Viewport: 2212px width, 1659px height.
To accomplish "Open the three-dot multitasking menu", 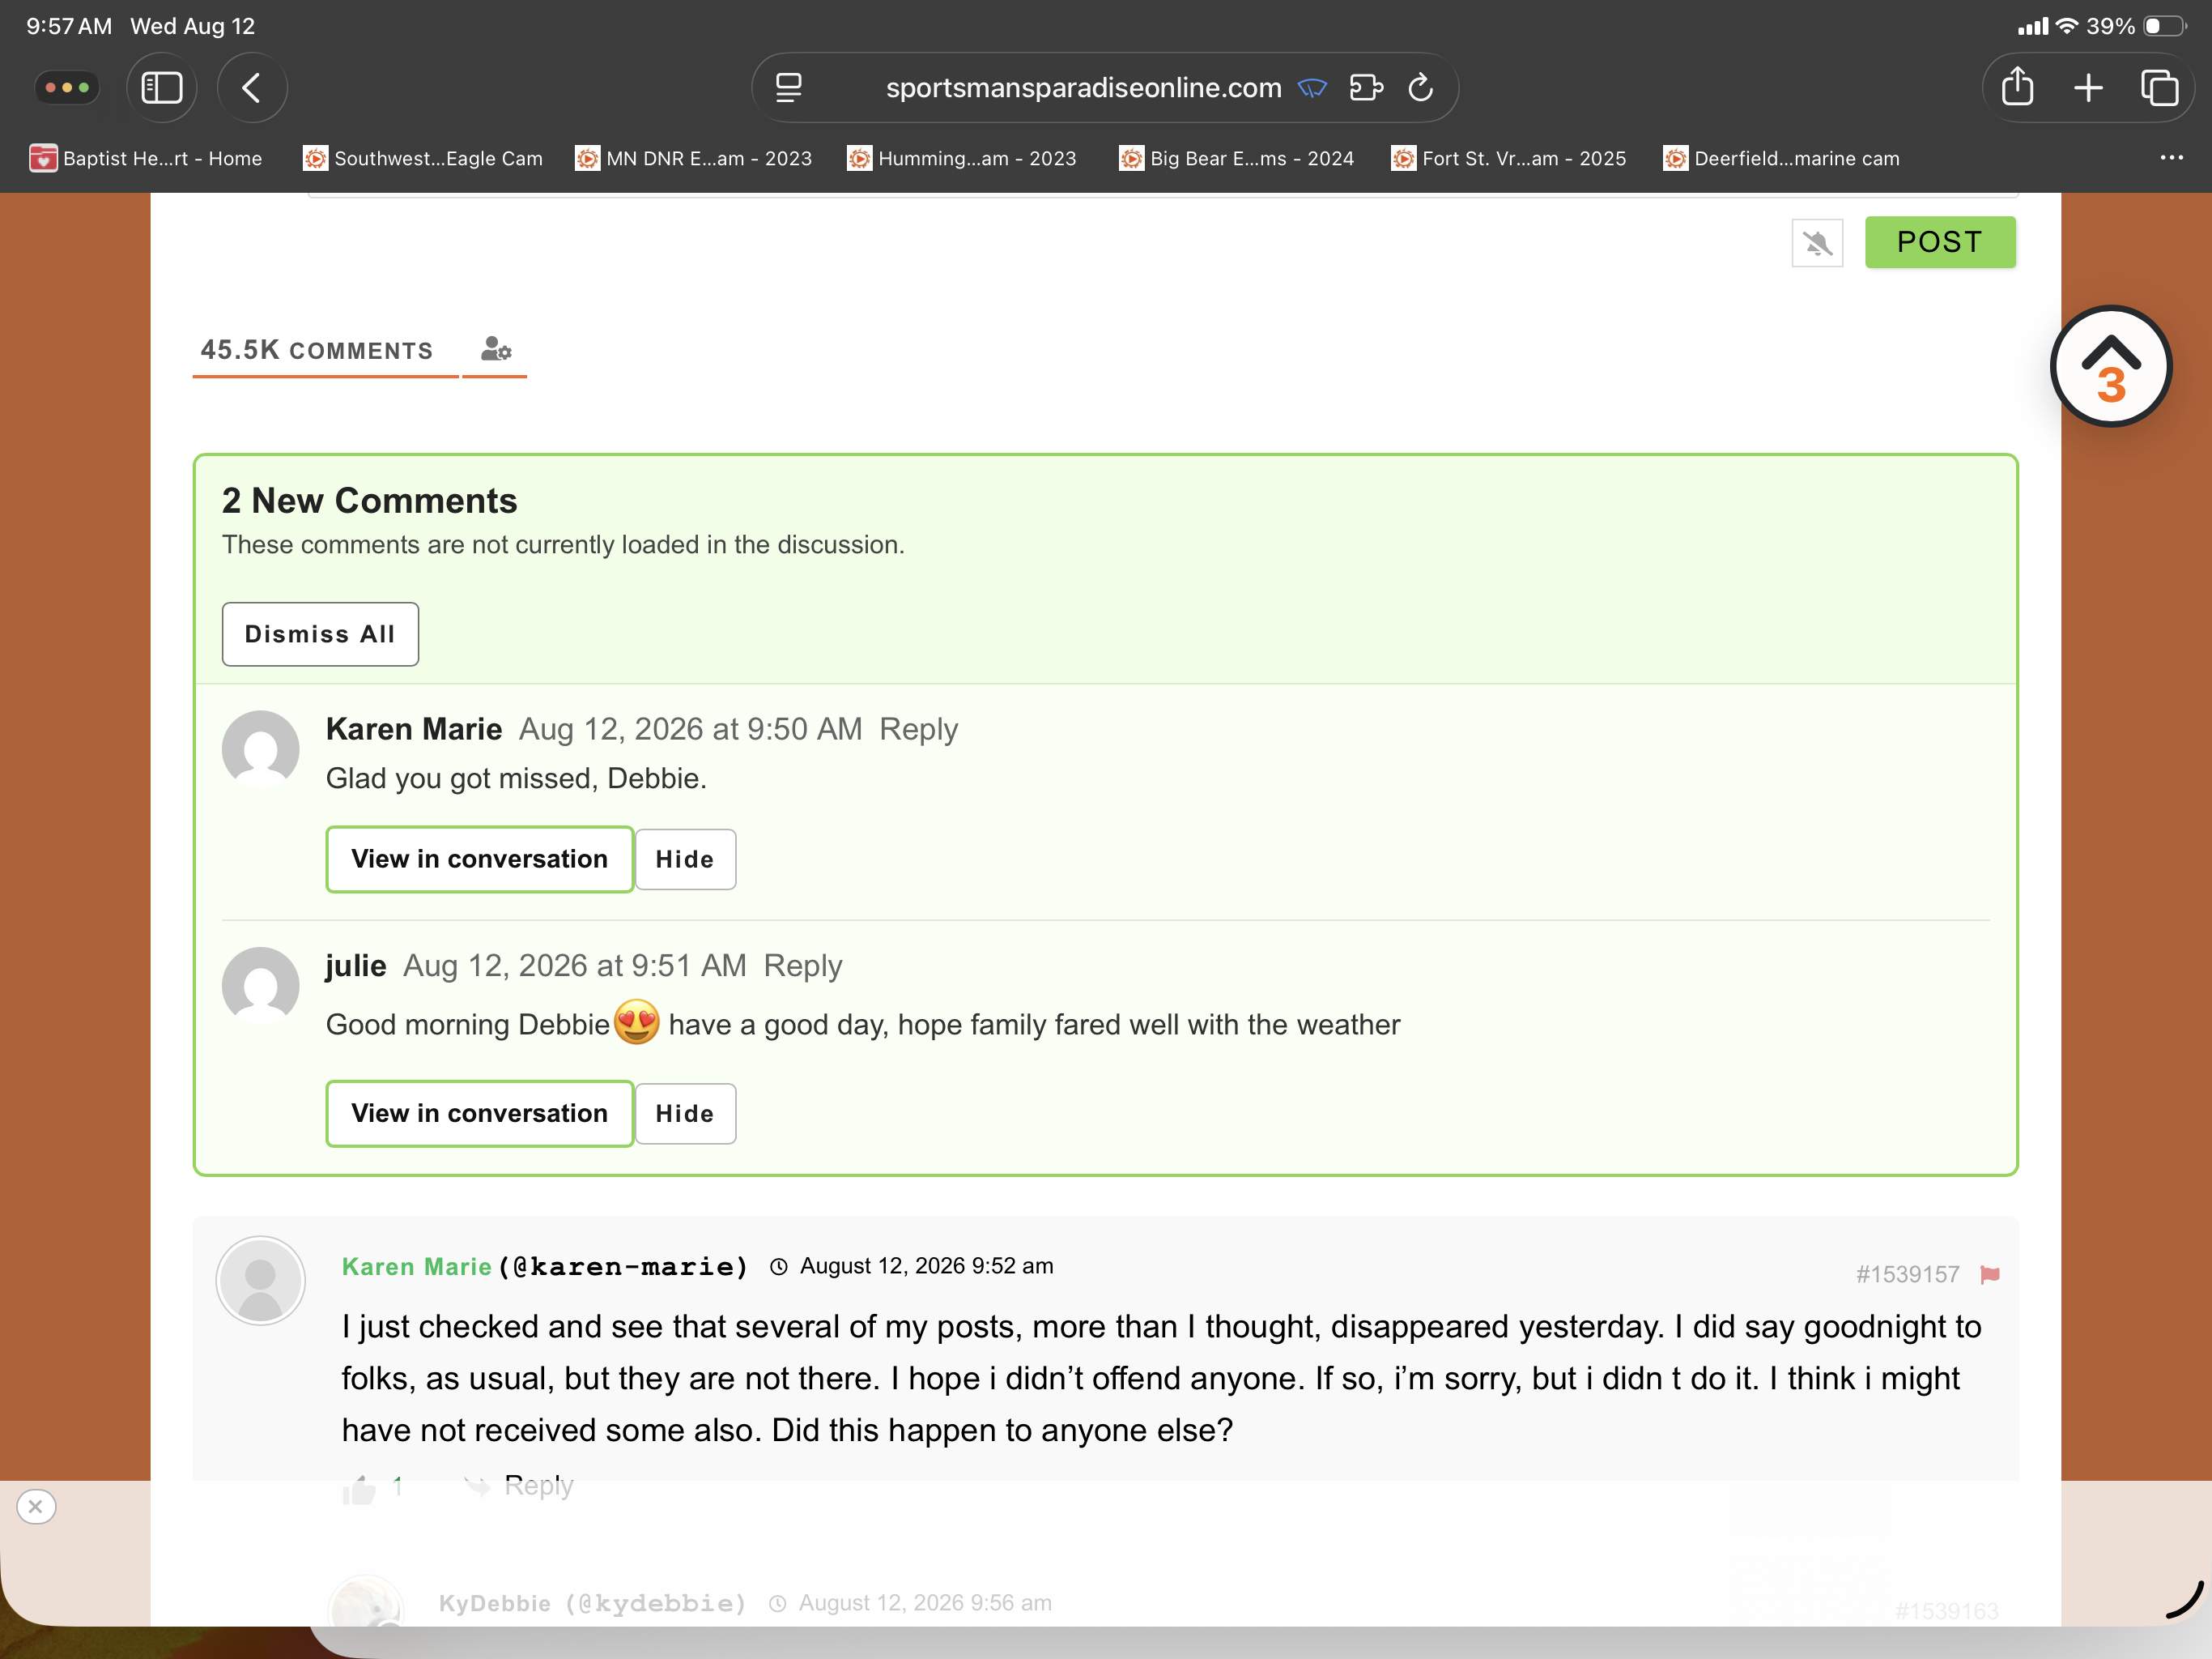I will (x=67, y=88).
